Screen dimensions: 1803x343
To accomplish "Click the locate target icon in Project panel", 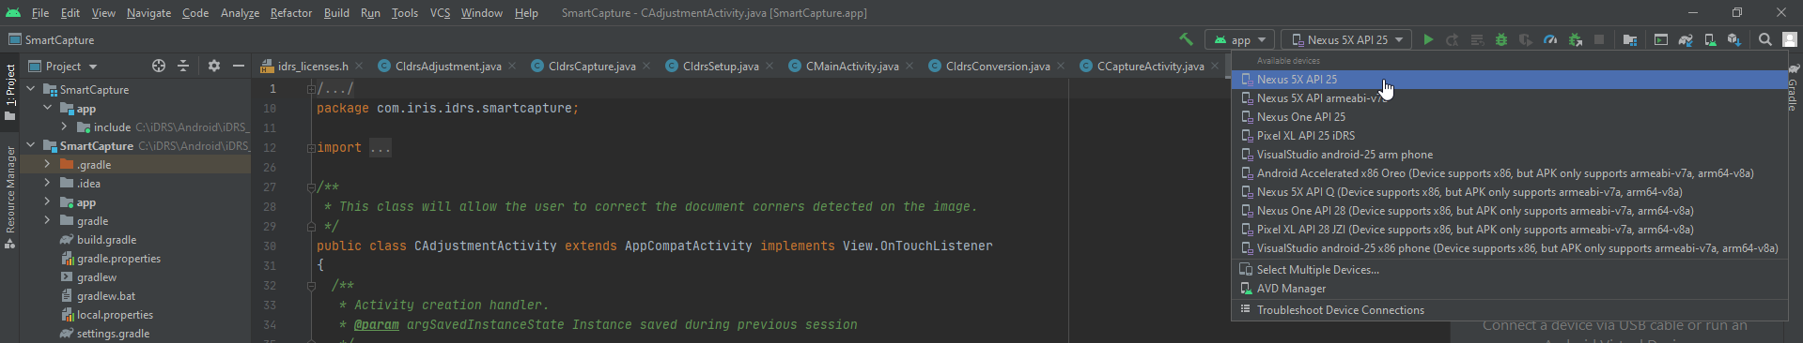I will click(159, 66).
